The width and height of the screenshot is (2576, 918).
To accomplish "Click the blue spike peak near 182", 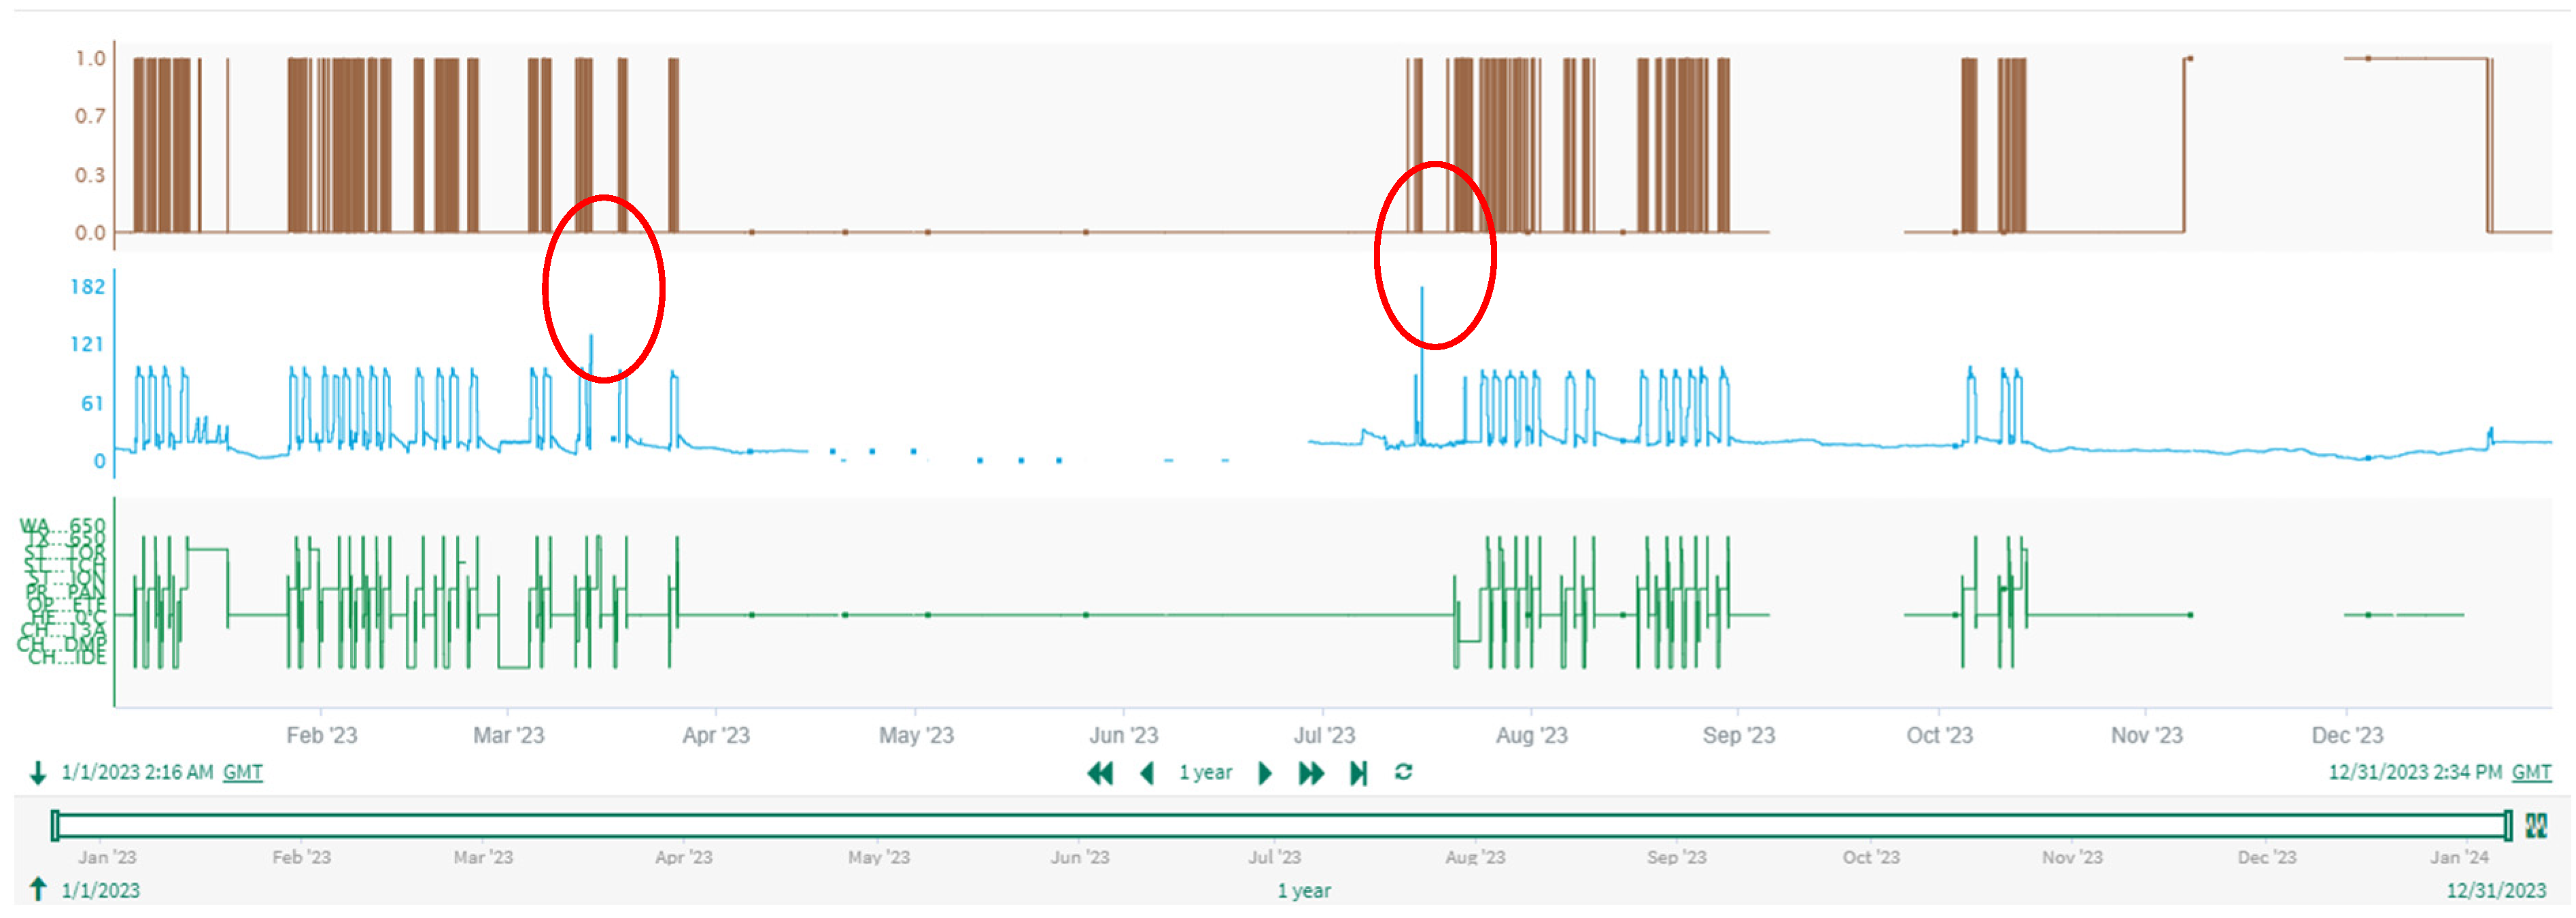I will pos(1422,292).
